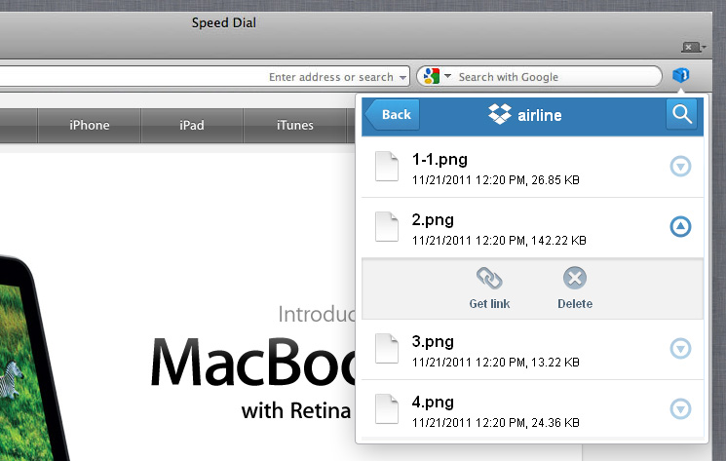The image size is (726, 461).
Task: Open the Google search engine selector
Action: point(437,76)
